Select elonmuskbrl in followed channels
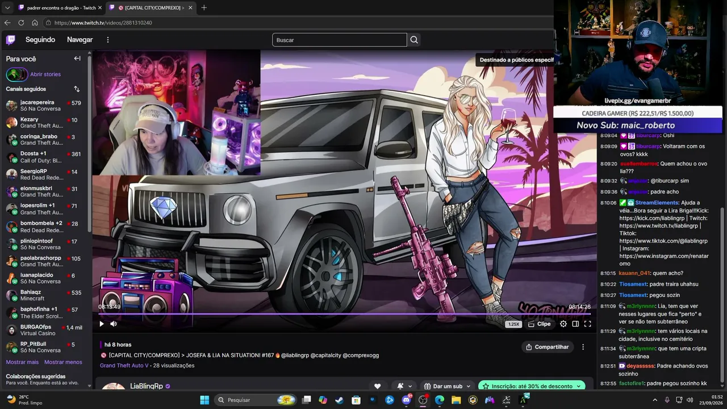The height and width of the screenshot is (409, 727). coord(44,191)
